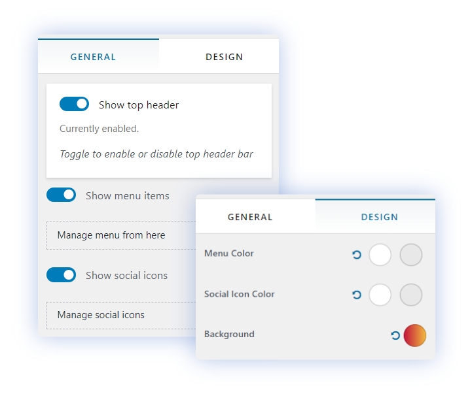Toggle the Show top header switch
The width and height of the screenshot is (470, 394).
pos(74,104)
